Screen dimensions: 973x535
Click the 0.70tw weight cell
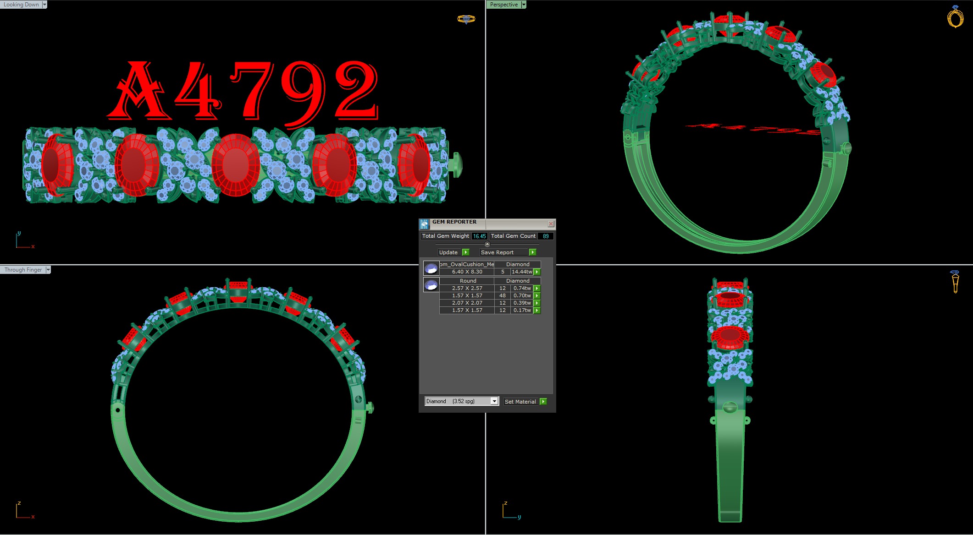522,295
